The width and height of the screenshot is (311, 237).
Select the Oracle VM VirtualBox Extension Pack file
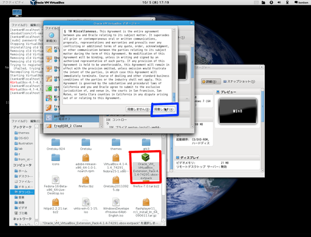pyautogui.click(x=146, y=167)
